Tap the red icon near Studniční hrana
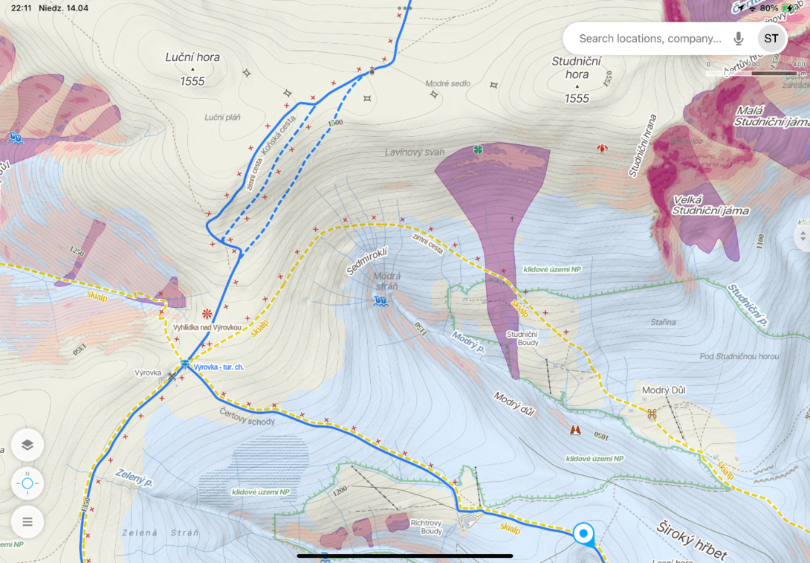Viewport: 810px width, 563px height. pos(603,149)
